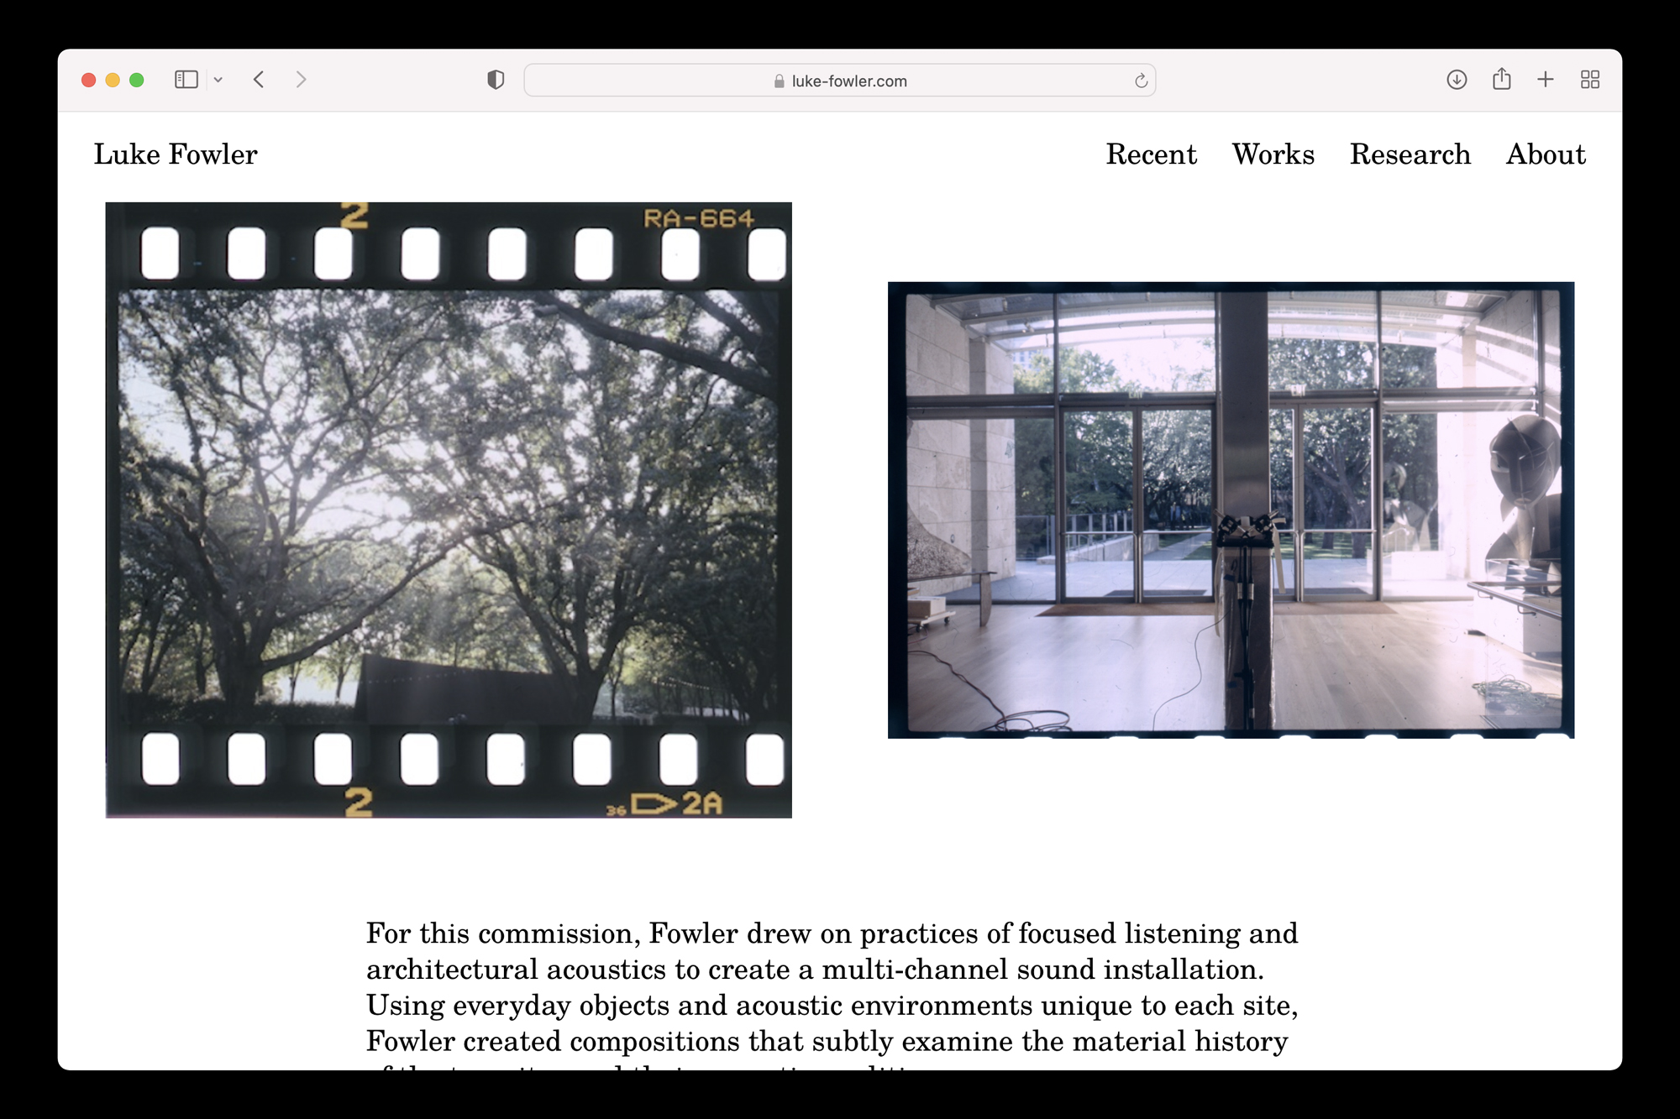Click the Luke Fowler site title
1680x1119 pixels.
tap(176, 154)
